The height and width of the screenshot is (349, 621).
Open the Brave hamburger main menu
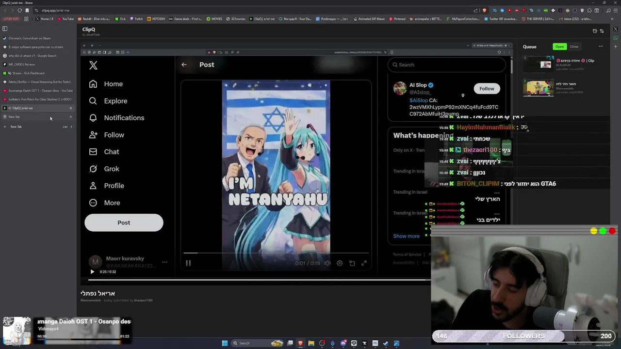(x=616, y=10)
